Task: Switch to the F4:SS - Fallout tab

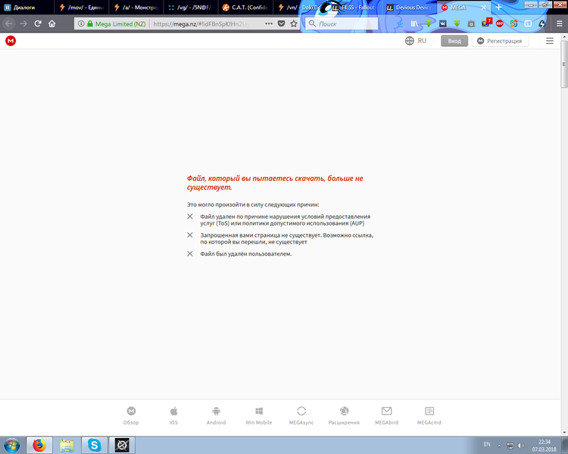Action: point(355,8)
